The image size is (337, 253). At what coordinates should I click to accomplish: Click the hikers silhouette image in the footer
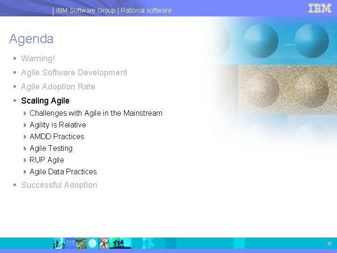[120, 243]
